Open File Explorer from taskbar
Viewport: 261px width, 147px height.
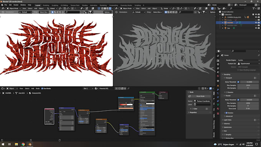pyautogui.click(x=16, y=144)
